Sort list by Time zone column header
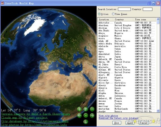This screenshot has height=127, width=161. pos(145,19)
